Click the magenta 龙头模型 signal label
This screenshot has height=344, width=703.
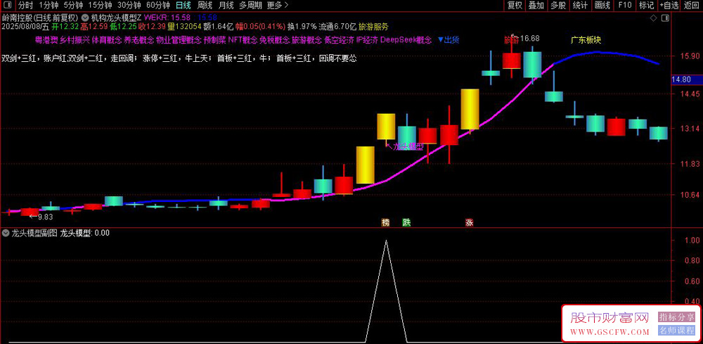click(408, 146)
